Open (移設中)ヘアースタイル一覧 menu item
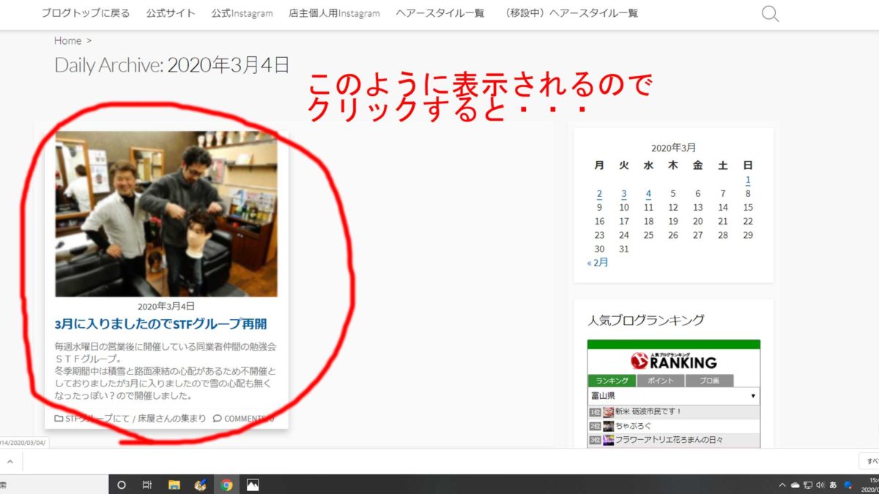The image size is (879, 494). pyautogui.click(x=571, y=13)
